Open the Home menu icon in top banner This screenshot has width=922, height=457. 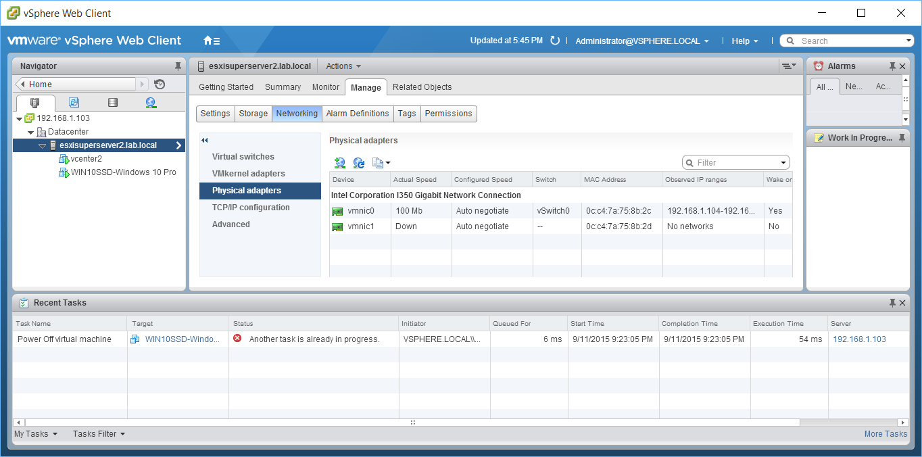[x=211, y=41]
